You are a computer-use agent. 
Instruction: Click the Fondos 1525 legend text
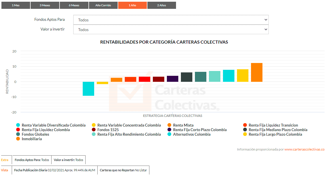[x=108, y=130]
